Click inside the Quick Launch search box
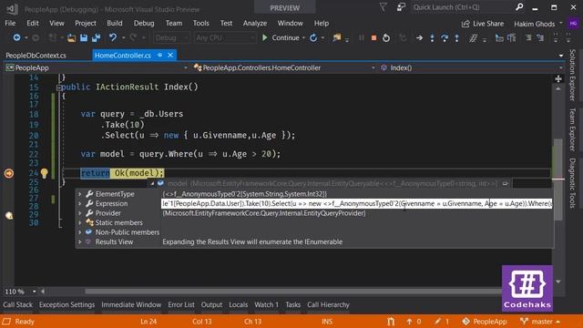The height and width of the screenshot is (328, 583). tap(462, 7)
